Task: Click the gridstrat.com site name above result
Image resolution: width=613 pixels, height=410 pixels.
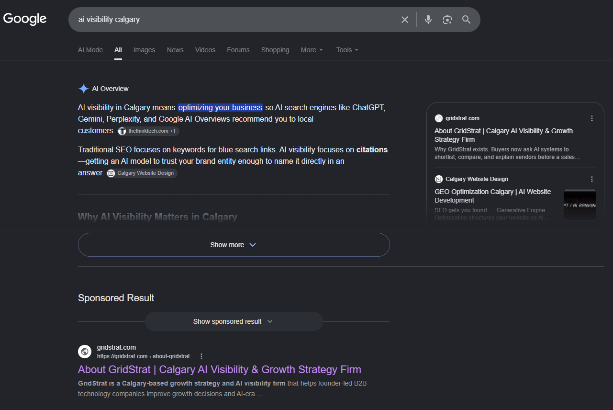Action: click(x=116, y=347)
